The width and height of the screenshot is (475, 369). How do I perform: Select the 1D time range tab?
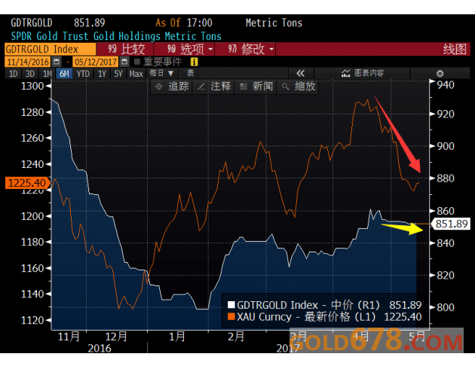pos(14,74)
